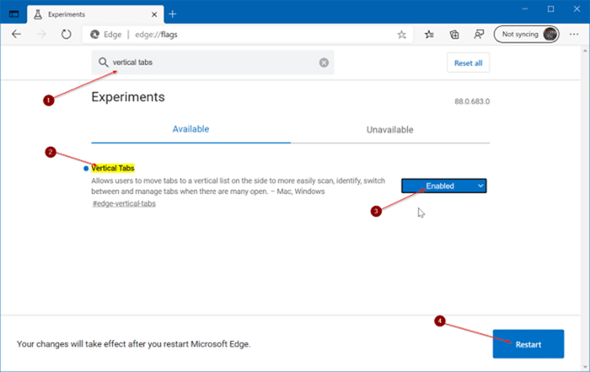This screenshot has height=372, width=590.
Task: Switch to the Unavailable tab
Action: tap(389, 130)
